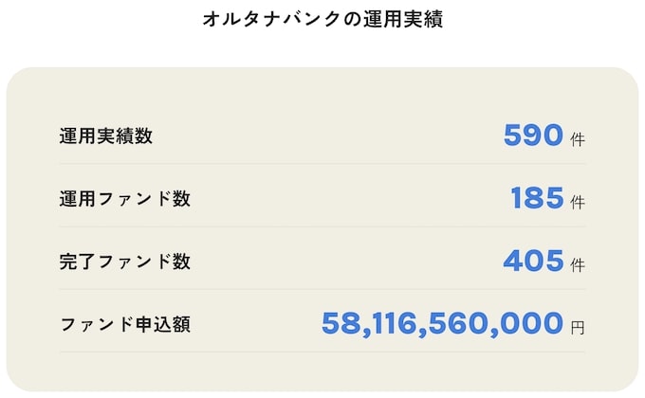Click the 件 unit next to 590
Viewport: 645px width, 398px height.
579,139
